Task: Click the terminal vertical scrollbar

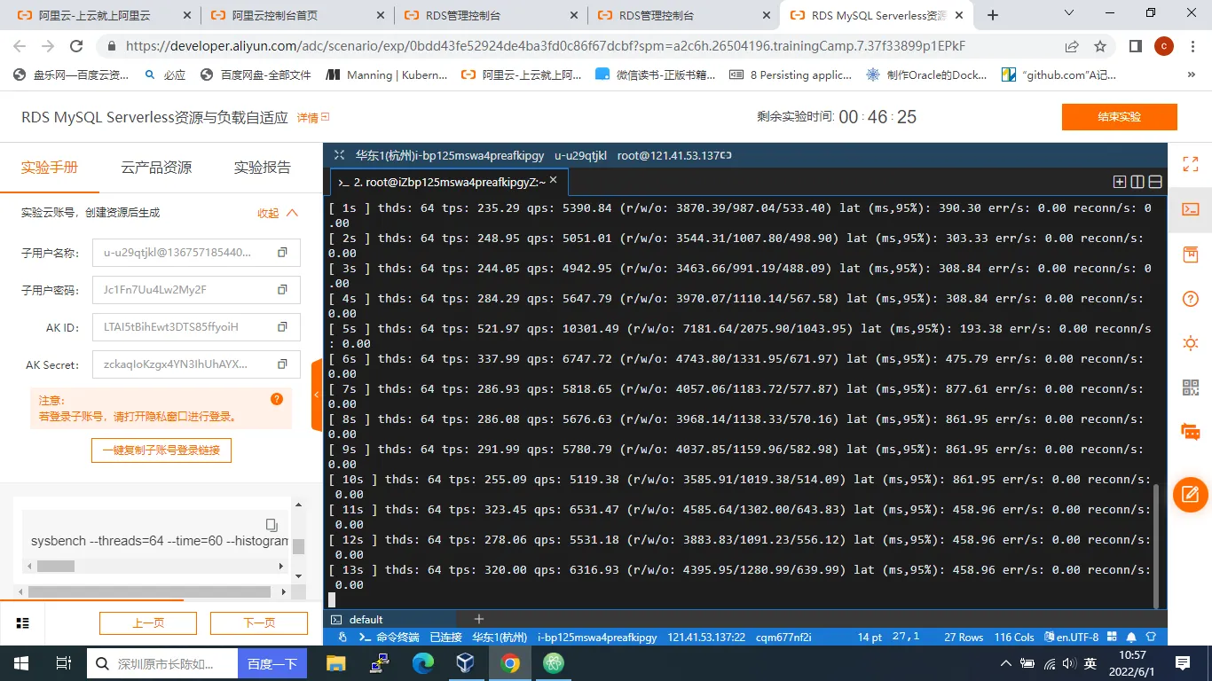Action: [x=1155, y=546]
